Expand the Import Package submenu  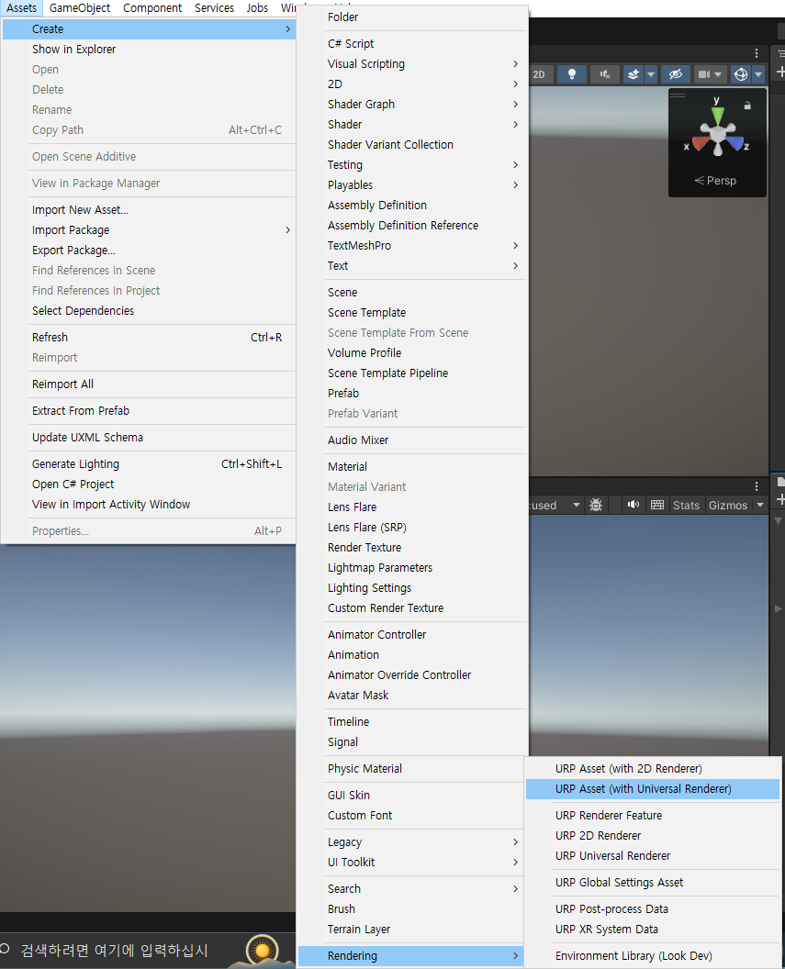[149, 230]
